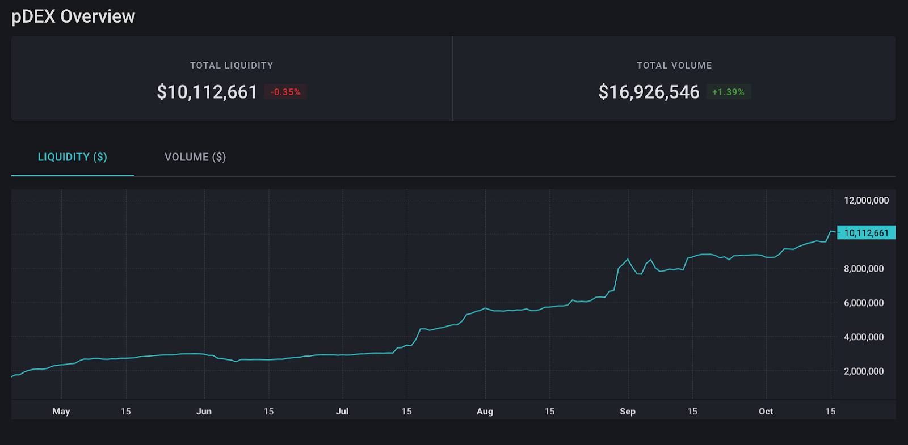Viewport: 908px width, 445px height.
Task: Switch to the LIQUIDITY ($) tab
Action: coord(73,157)
